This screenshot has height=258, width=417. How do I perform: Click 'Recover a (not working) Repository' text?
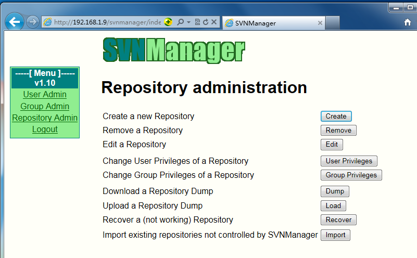click(x=168, y=220)
